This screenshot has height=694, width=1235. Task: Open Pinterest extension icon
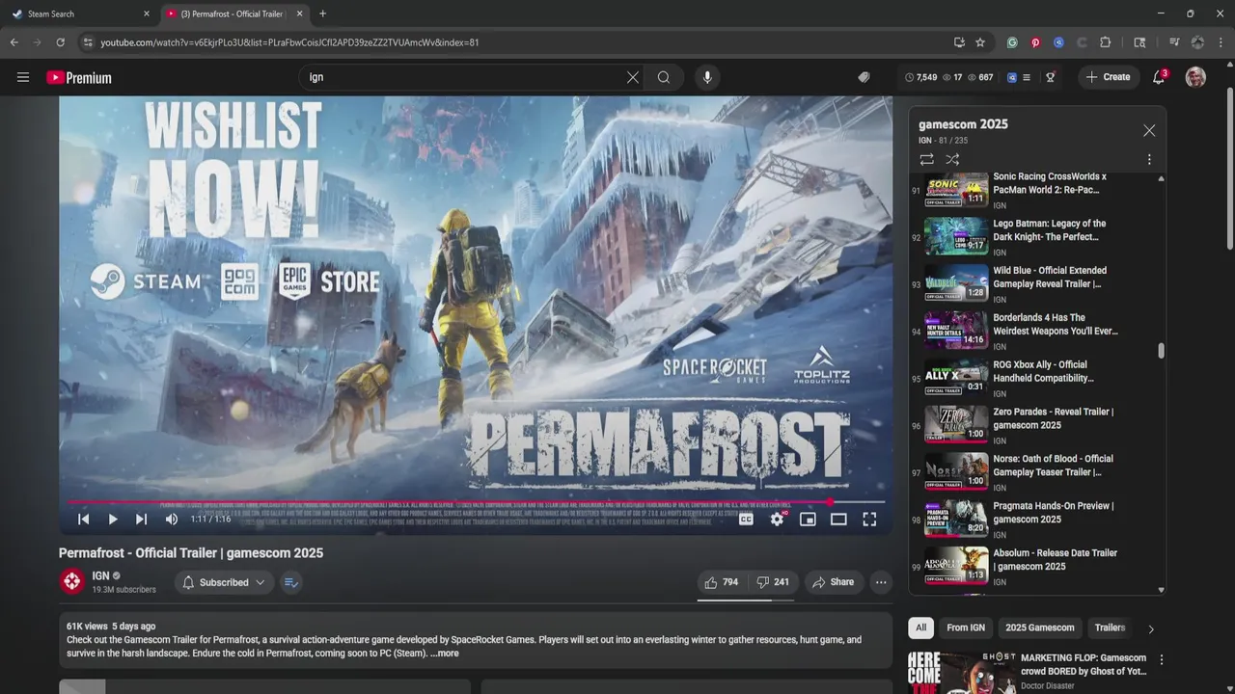(1035, 42)
